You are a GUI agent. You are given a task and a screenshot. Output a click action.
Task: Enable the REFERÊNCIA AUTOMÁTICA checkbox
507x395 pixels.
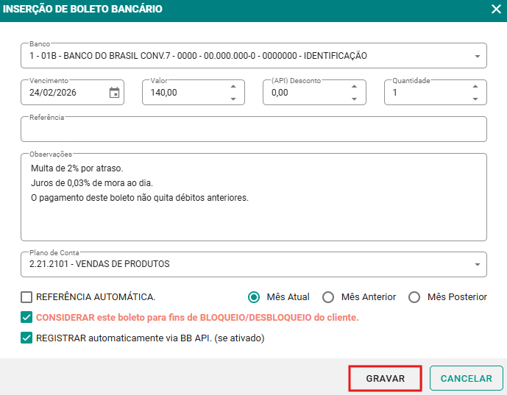pyautogui.click(x=27, y=297)
